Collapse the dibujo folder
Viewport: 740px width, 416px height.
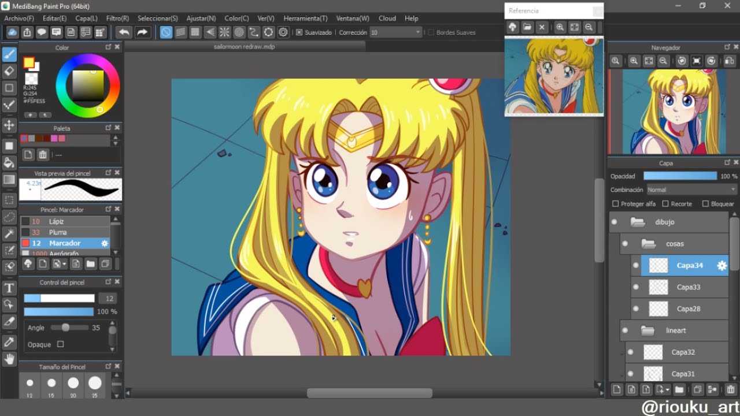[638, 222]
